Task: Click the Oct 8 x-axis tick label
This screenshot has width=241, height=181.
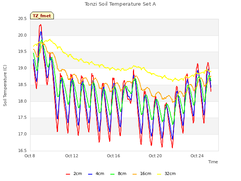Action: tap(30, 156)
